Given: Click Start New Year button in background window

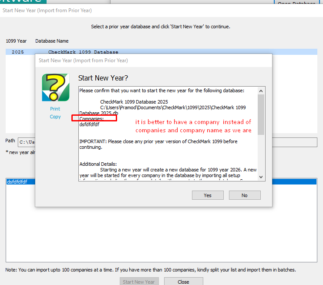Looking at the screenshot, I should [x=139, y=282].
